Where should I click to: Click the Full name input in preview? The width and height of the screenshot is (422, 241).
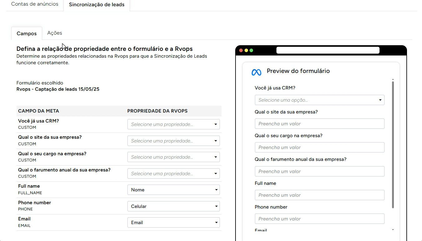[319, 195]
